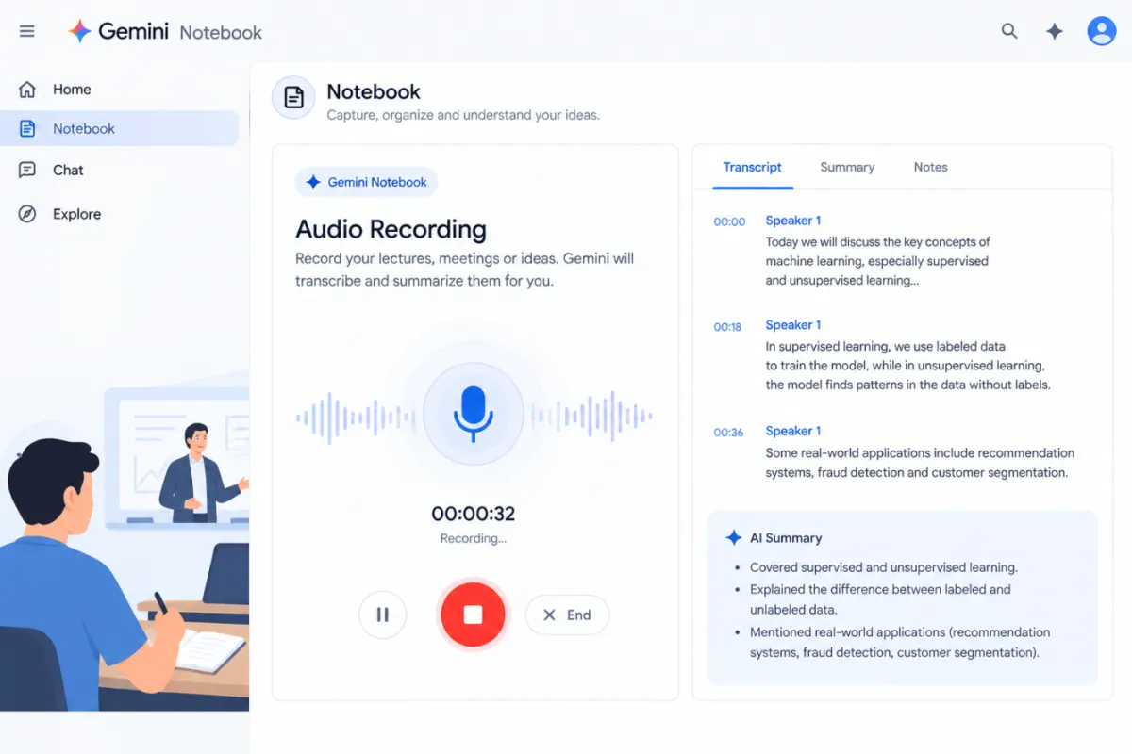Click the right audio waveform

click(592, 417)
